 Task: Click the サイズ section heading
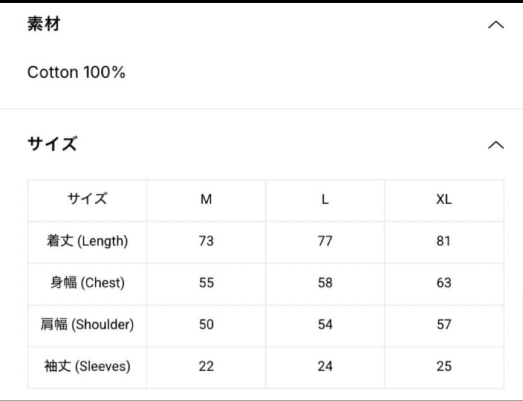coord(52,144)
